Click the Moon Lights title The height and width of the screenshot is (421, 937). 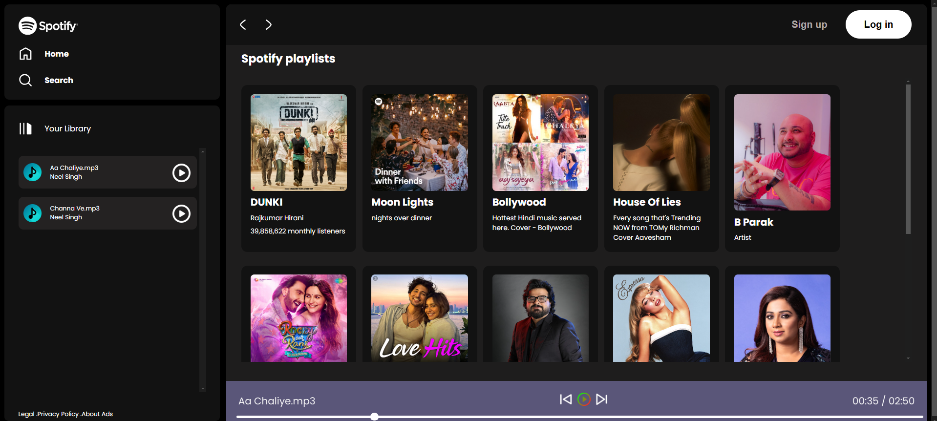pyautogui.click(x=402, y=202)
